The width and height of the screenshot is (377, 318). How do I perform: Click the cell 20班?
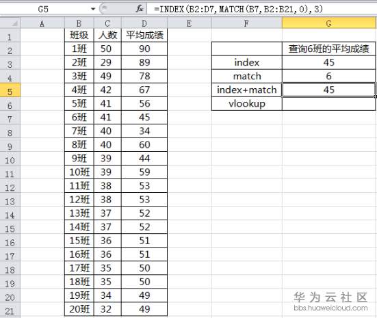pos(79,309)
